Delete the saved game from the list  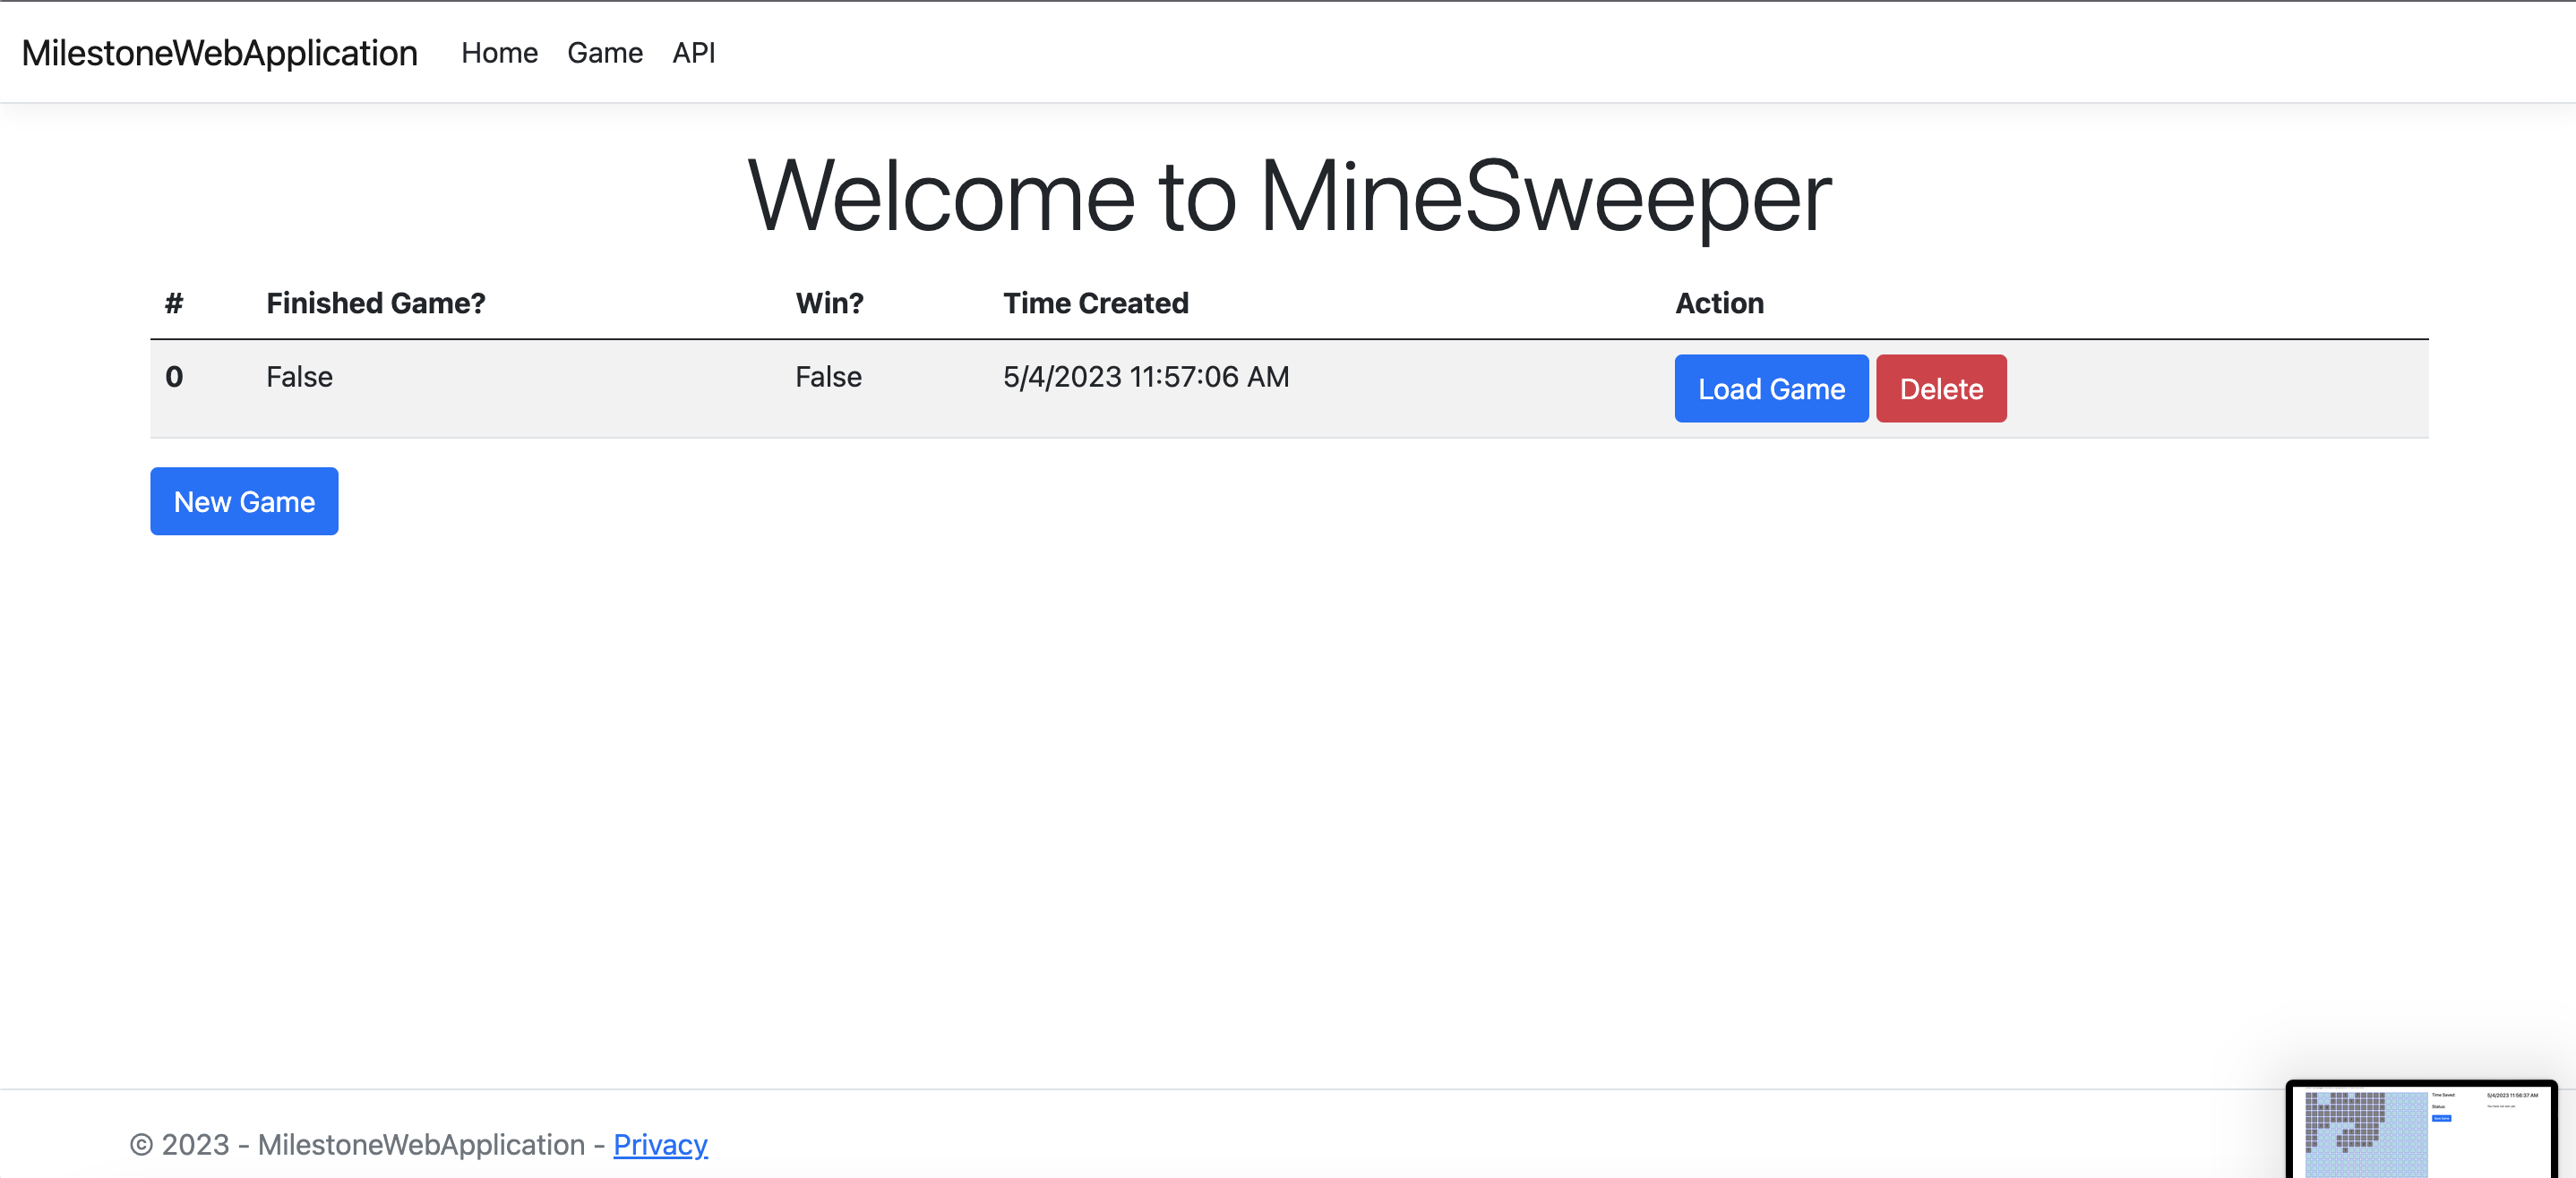tap(1940, 388)
